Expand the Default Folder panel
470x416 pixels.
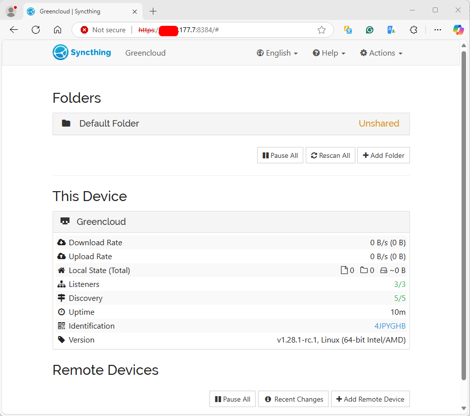tap(231, 124)
